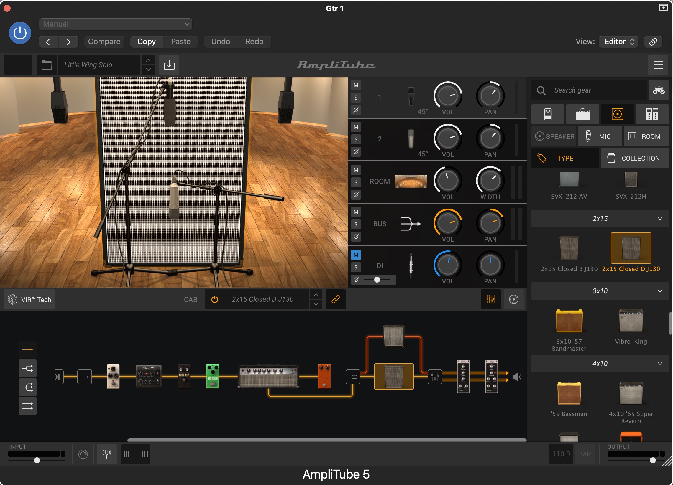Select the single series routing icon
Image resolution: width=673 pixels, height=485 pixels.
[28, 349]
